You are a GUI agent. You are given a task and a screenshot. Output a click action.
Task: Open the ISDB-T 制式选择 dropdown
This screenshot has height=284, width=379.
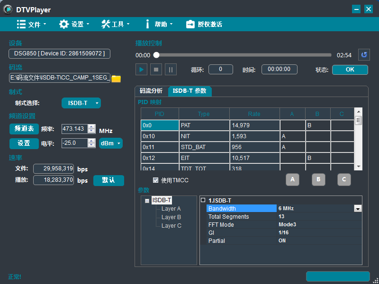click(x=81, y=103)
